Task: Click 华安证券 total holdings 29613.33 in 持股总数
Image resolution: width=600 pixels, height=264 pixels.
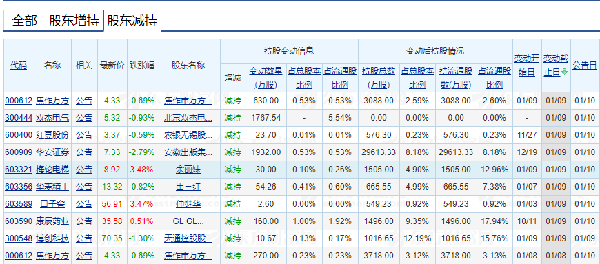Action: (x=379, y=152)
